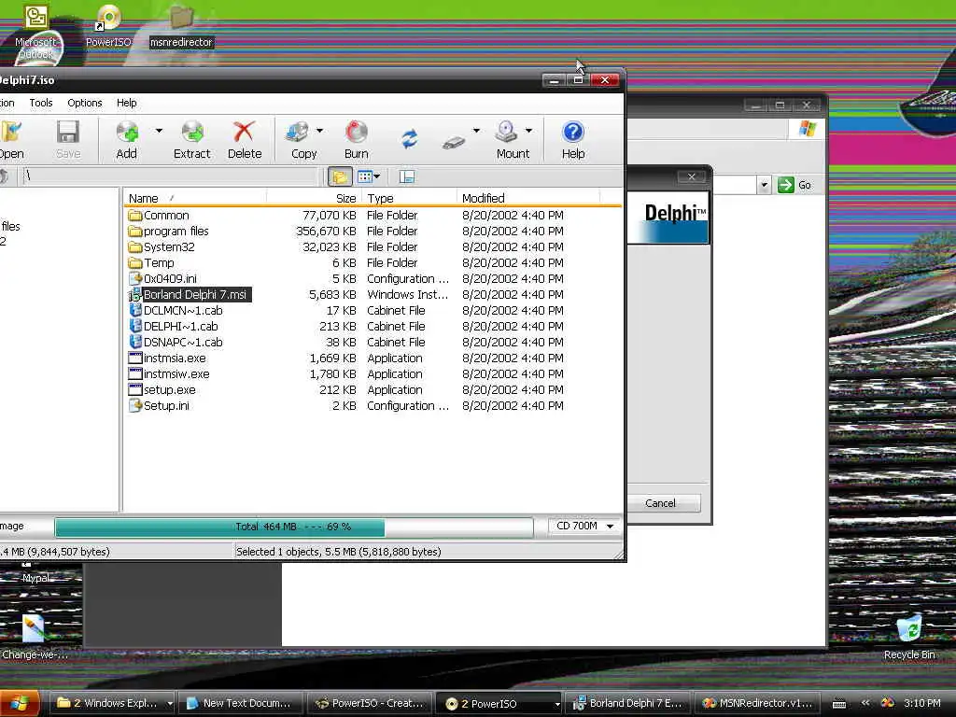Toggle the folder tree view icon
Image resolution: width=956 pixels, height=717 pixels.
[x=340, y=176]
